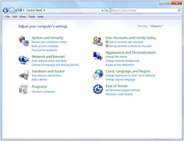Click Choose homegroup and sharing options
Screen dimensions: 184x141
point(55,65)
